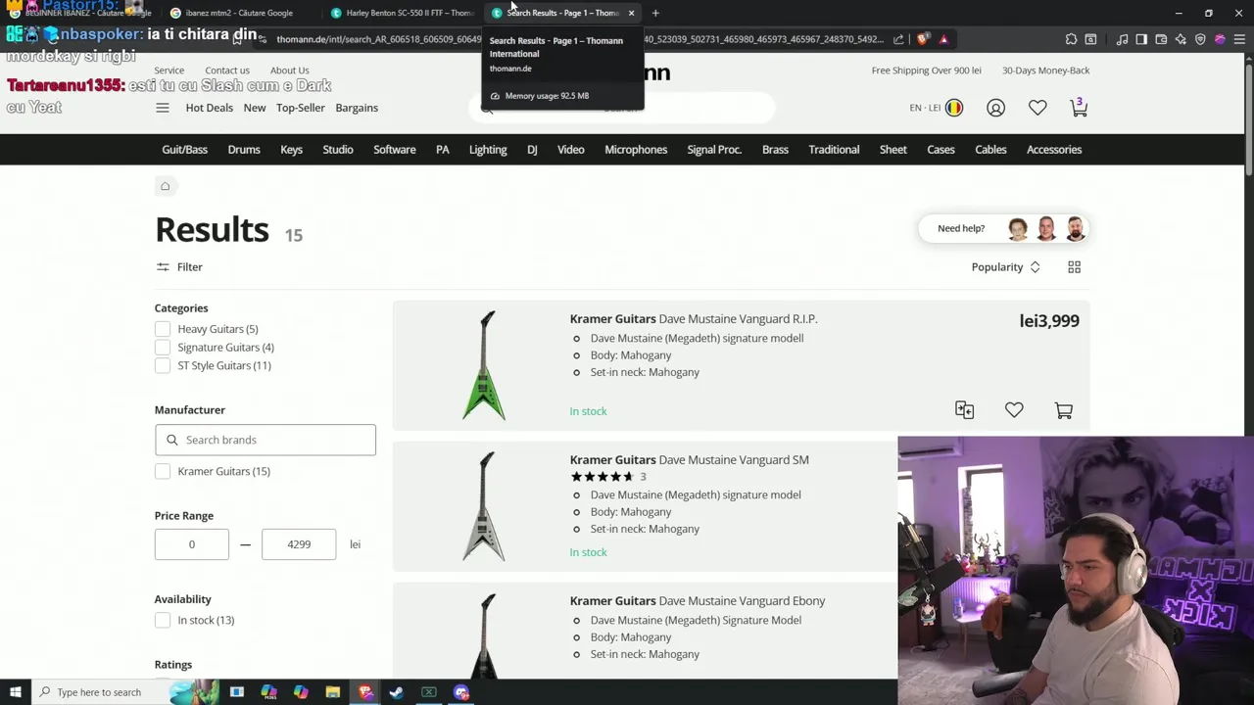Click the Romanian flag language selector
Screen dimensions: 1254x705
954,108
